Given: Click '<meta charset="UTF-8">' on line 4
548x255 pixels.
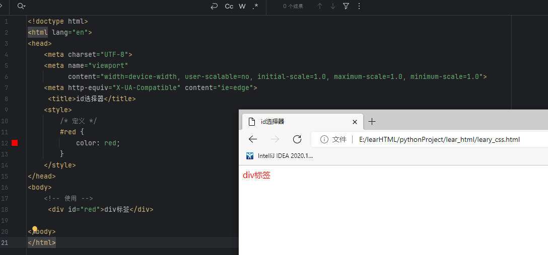Looking at the screenshot, I should point(88,54).
